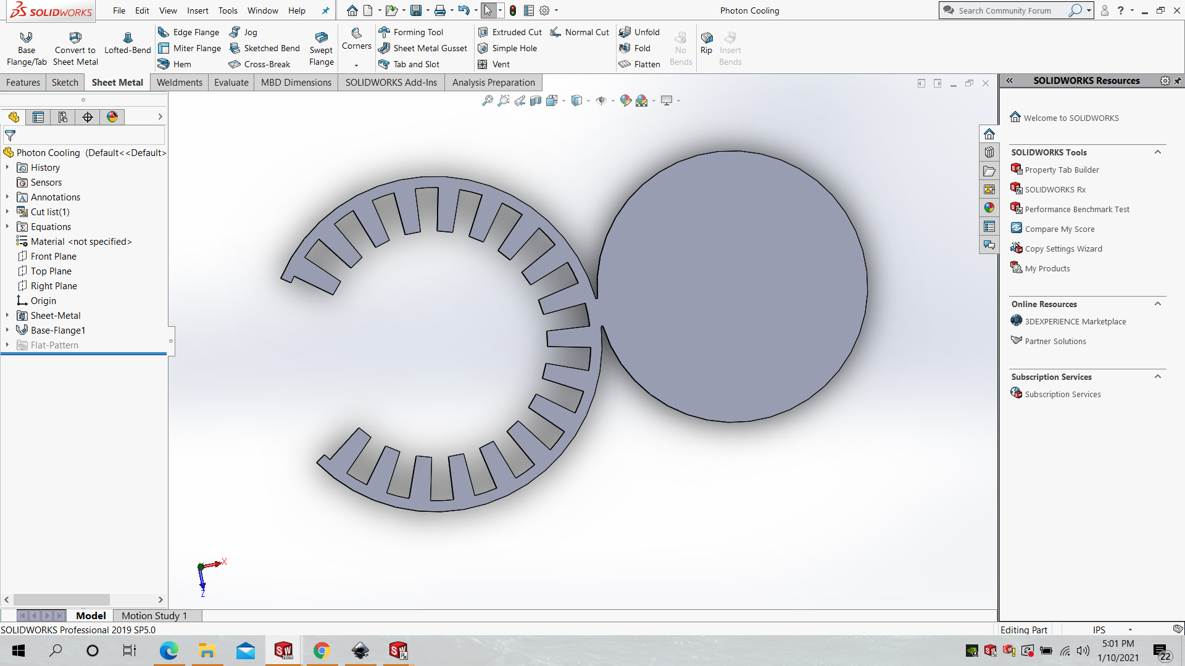This screenshot has width=1185, height=666.
Task: Click the Simple Hole tool
Action: (507, 48)
